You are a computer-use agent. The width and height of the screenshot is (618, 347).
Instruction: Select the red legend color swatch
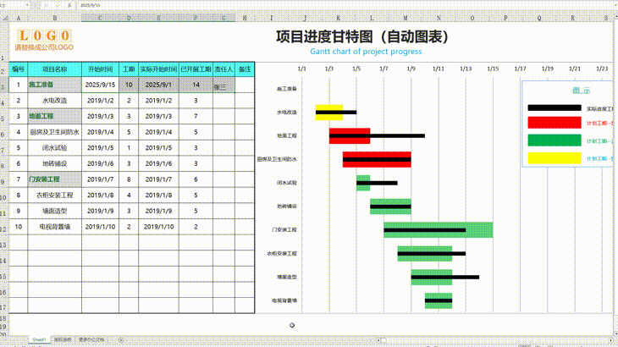(x=555, y=124)
